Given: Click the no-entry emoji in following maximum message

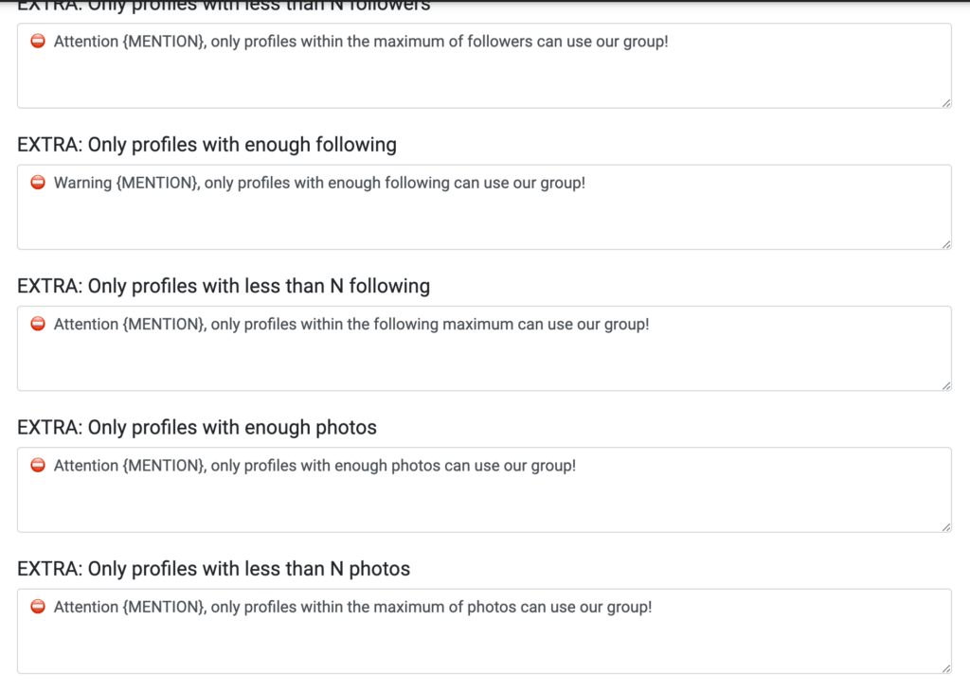Looking at the screenshot, I should pos(38,324).
